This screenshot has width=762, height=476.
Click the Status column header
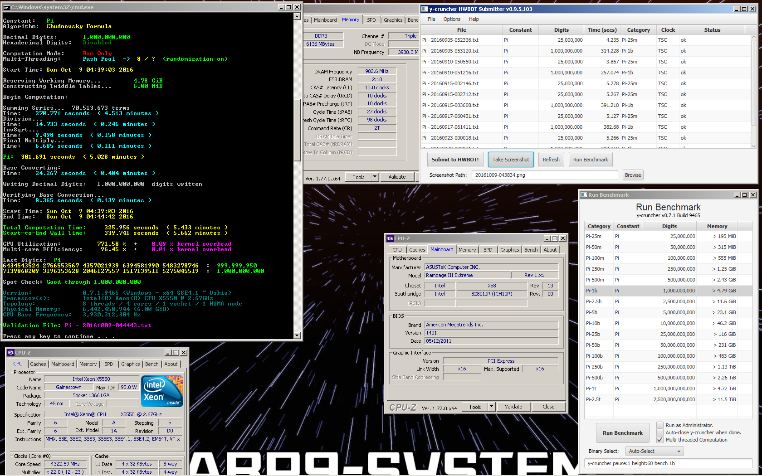coord(712,30)
